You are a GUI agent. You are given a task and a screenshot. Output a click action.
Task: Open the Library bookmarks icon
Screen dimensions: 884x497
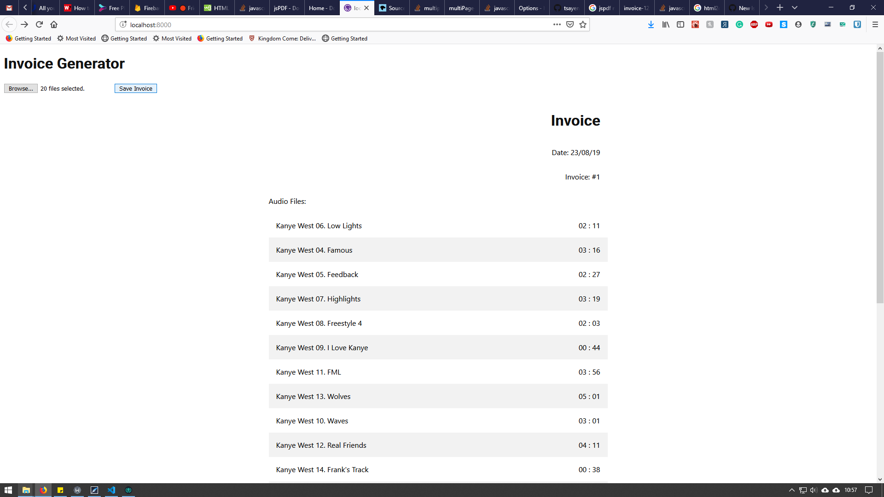pos(666,25)
